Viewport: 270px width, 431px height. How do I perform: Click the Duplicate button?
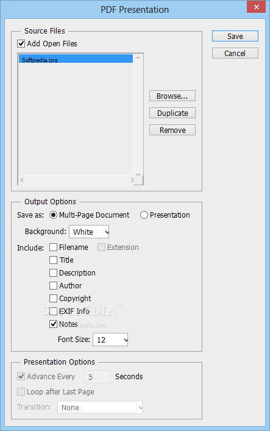172,113
